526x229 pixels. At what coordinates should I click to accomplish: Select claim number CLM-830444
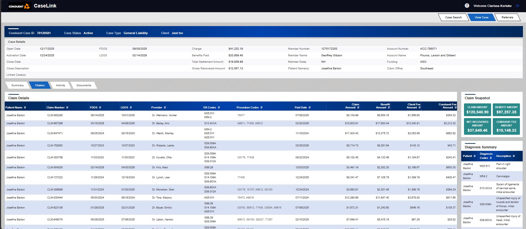[55, 198]
